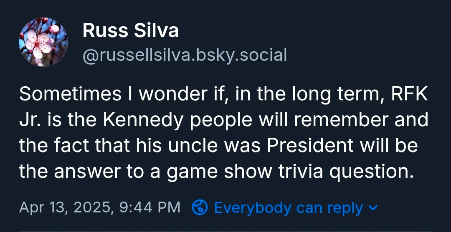Click Russ Silva's cherry blossom avatar
Viewport: 451px width, 232px height.
[43, 42]
